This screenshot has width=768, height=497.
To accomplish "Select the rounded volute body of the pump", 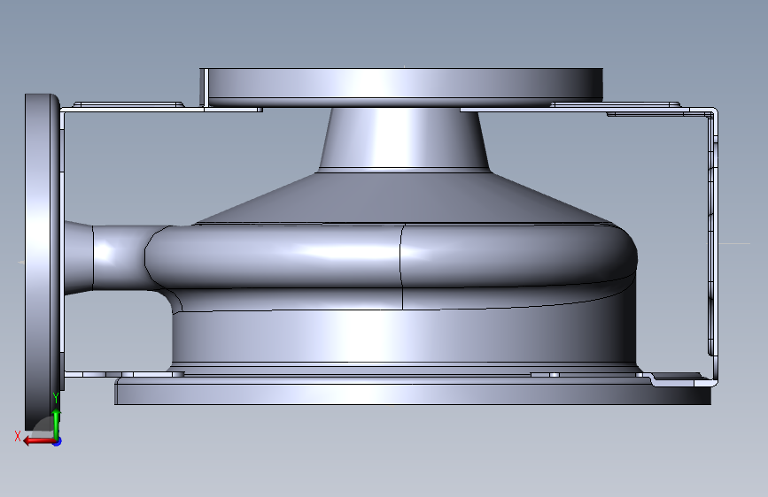I will click(392, 256).
